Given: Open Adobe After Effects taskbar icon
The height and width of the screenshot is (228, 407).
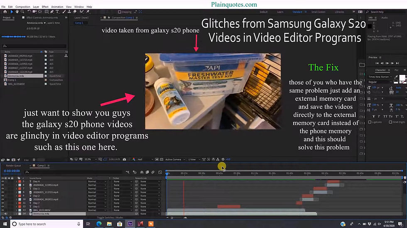Looking at the screenshot, I should click(130, 224).
